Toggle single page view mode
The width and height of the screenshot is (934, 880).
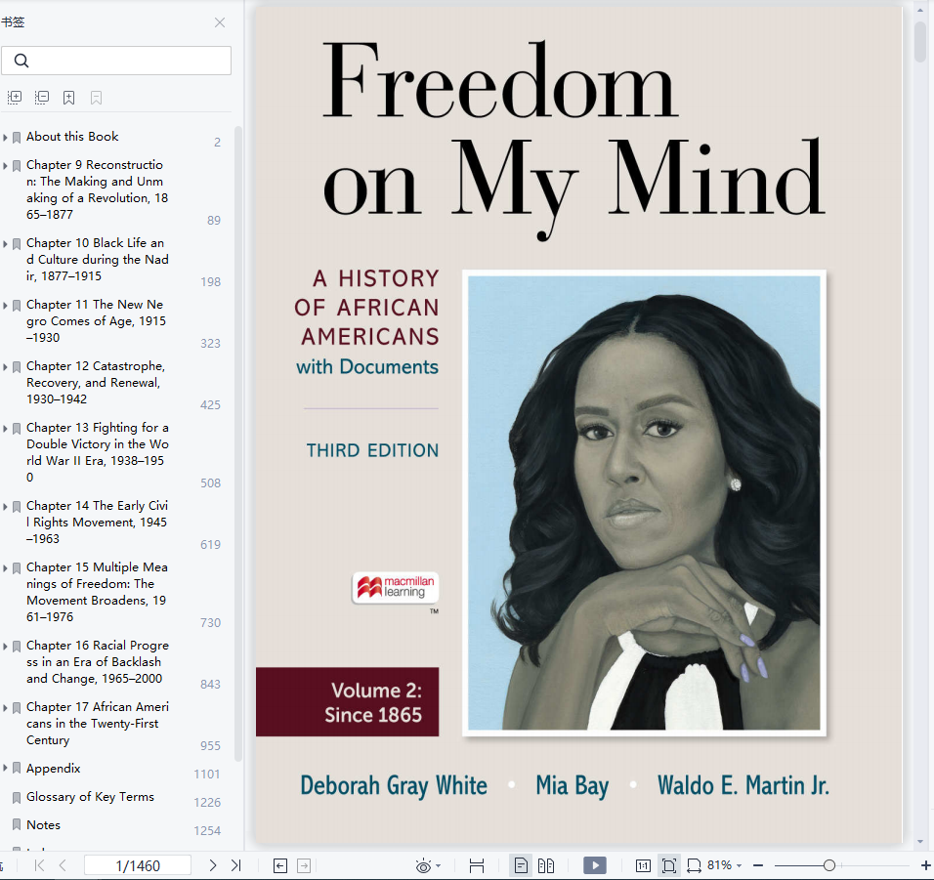click(x=521, y=865)
